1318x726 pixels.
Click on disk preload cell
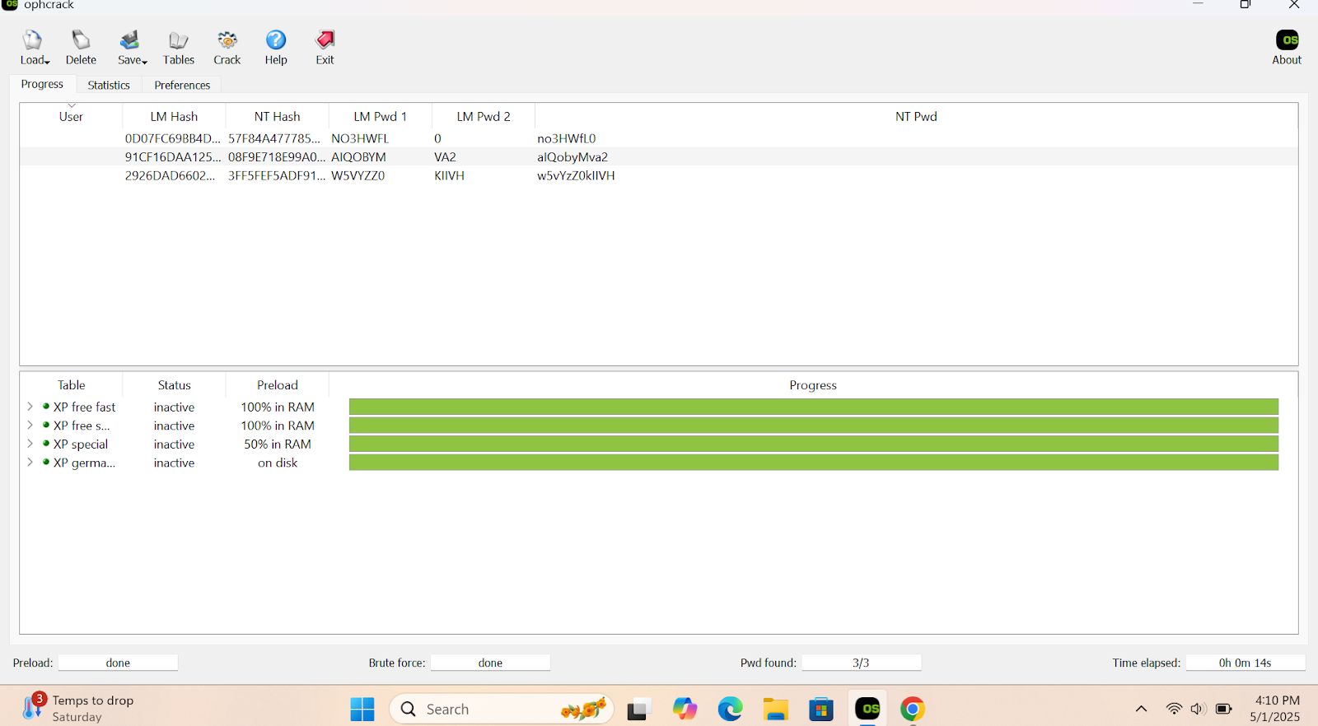278,463
